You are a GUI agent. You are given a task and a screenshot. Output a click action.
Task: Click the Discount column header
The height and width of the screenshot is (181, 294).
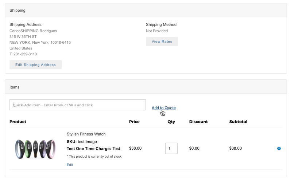(x=198, y=122)
